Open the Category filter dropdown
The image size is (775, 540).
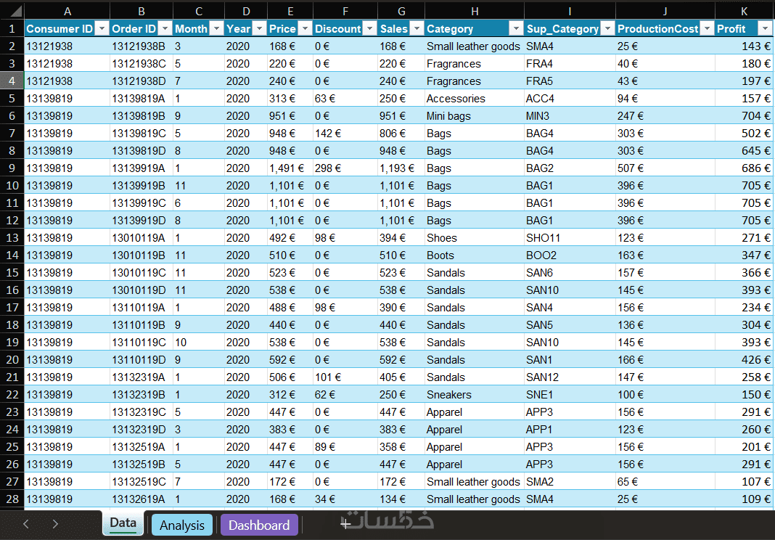[516, 29]
